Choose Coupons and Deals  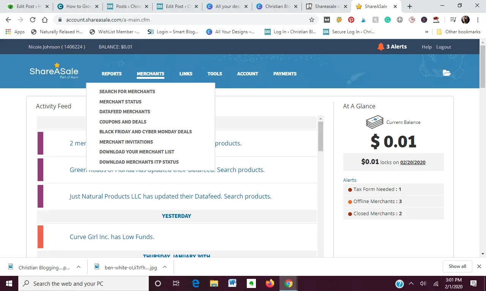click(x=123, y=122)
